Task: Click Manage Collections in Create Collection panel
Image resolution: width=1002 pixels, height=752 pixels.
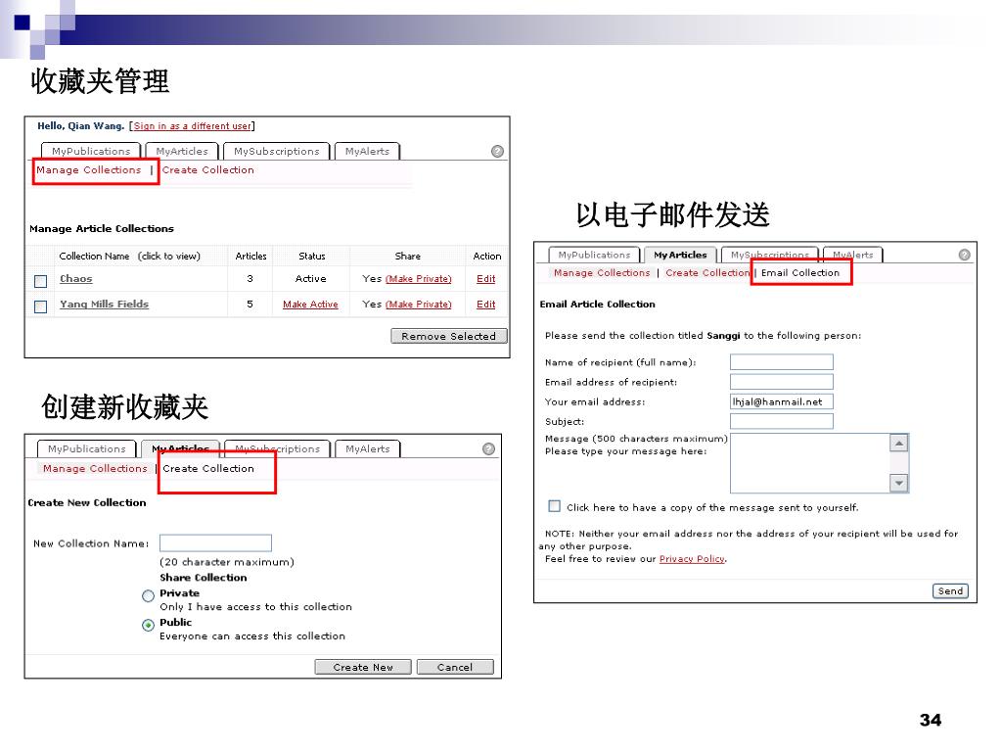Action: [95, 469]
